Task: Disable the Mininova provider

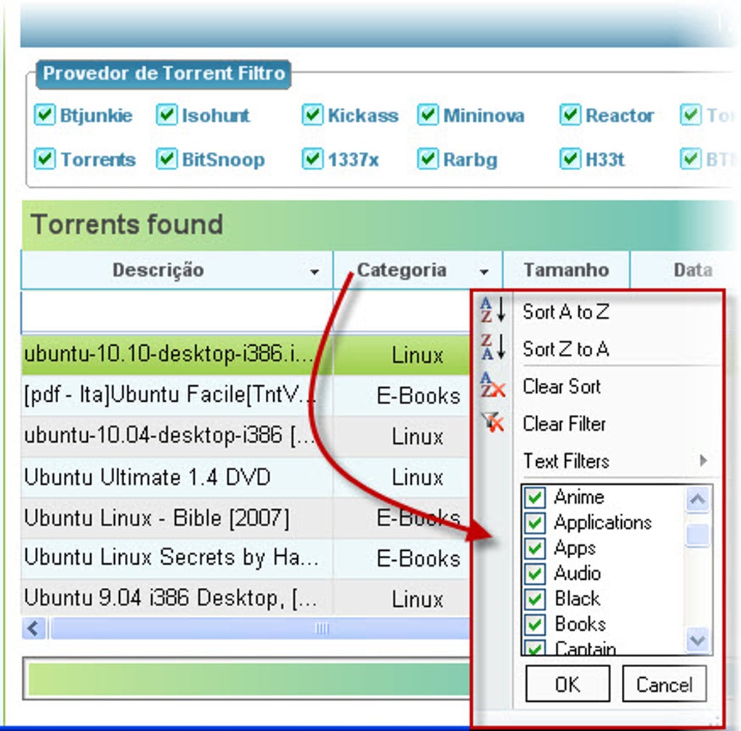Action: (428, 115)
